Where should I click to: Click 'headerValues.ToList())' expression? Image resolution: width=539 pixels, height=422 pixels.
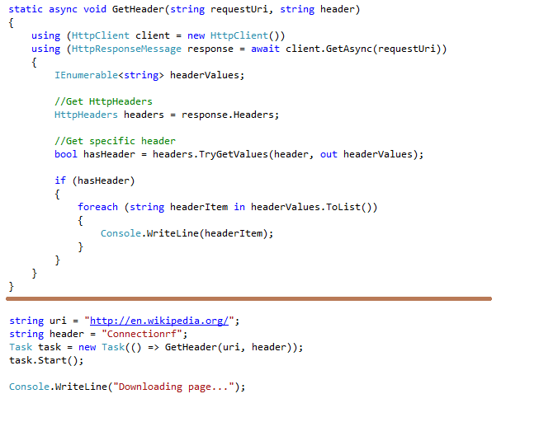(x=314, y=207)
